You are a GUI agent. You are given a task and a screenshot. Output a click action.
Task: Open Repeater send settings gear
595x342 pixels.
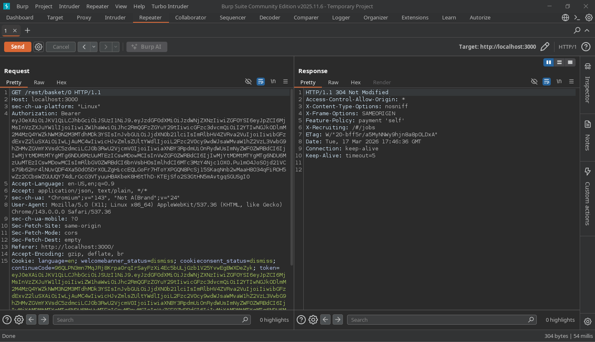38,47
